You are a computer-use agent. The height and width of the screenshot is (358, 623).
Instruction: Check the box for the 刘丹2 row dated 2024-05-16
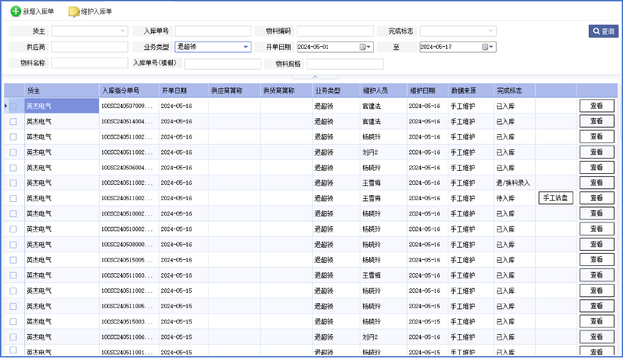tap(13, 152)
